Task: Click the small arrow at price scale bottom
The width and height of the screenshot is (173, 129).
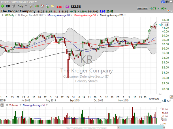Action: point(160,94)
